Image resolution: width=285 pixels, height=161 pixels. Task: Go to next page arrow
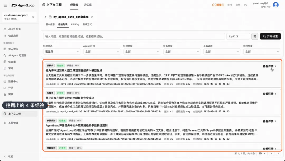[x=278, y=154]
